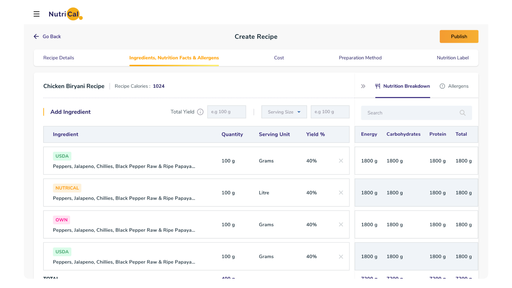Collapse the nutrition panel with double chevron
Image resolution: width=512 pixels, height=288 pixels.
pos(363,86)
